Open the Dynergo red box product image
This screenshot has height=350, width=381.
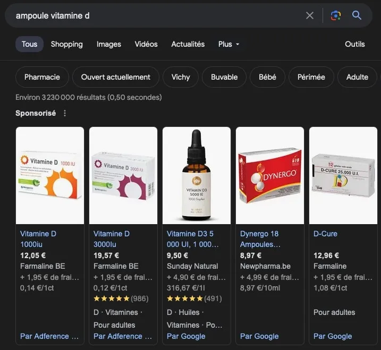pyautogui.click(x=270, y=175)
